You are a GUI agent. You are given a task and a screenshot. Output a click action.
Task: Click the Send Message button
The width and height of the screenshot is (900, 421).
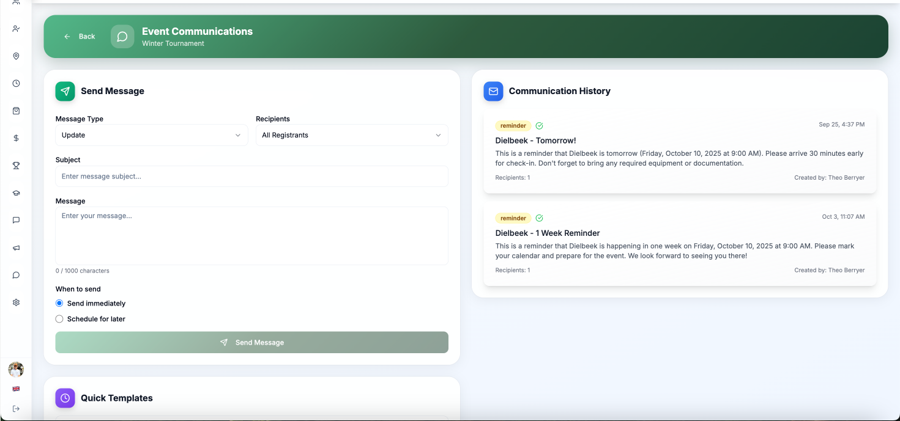point(251,342)
